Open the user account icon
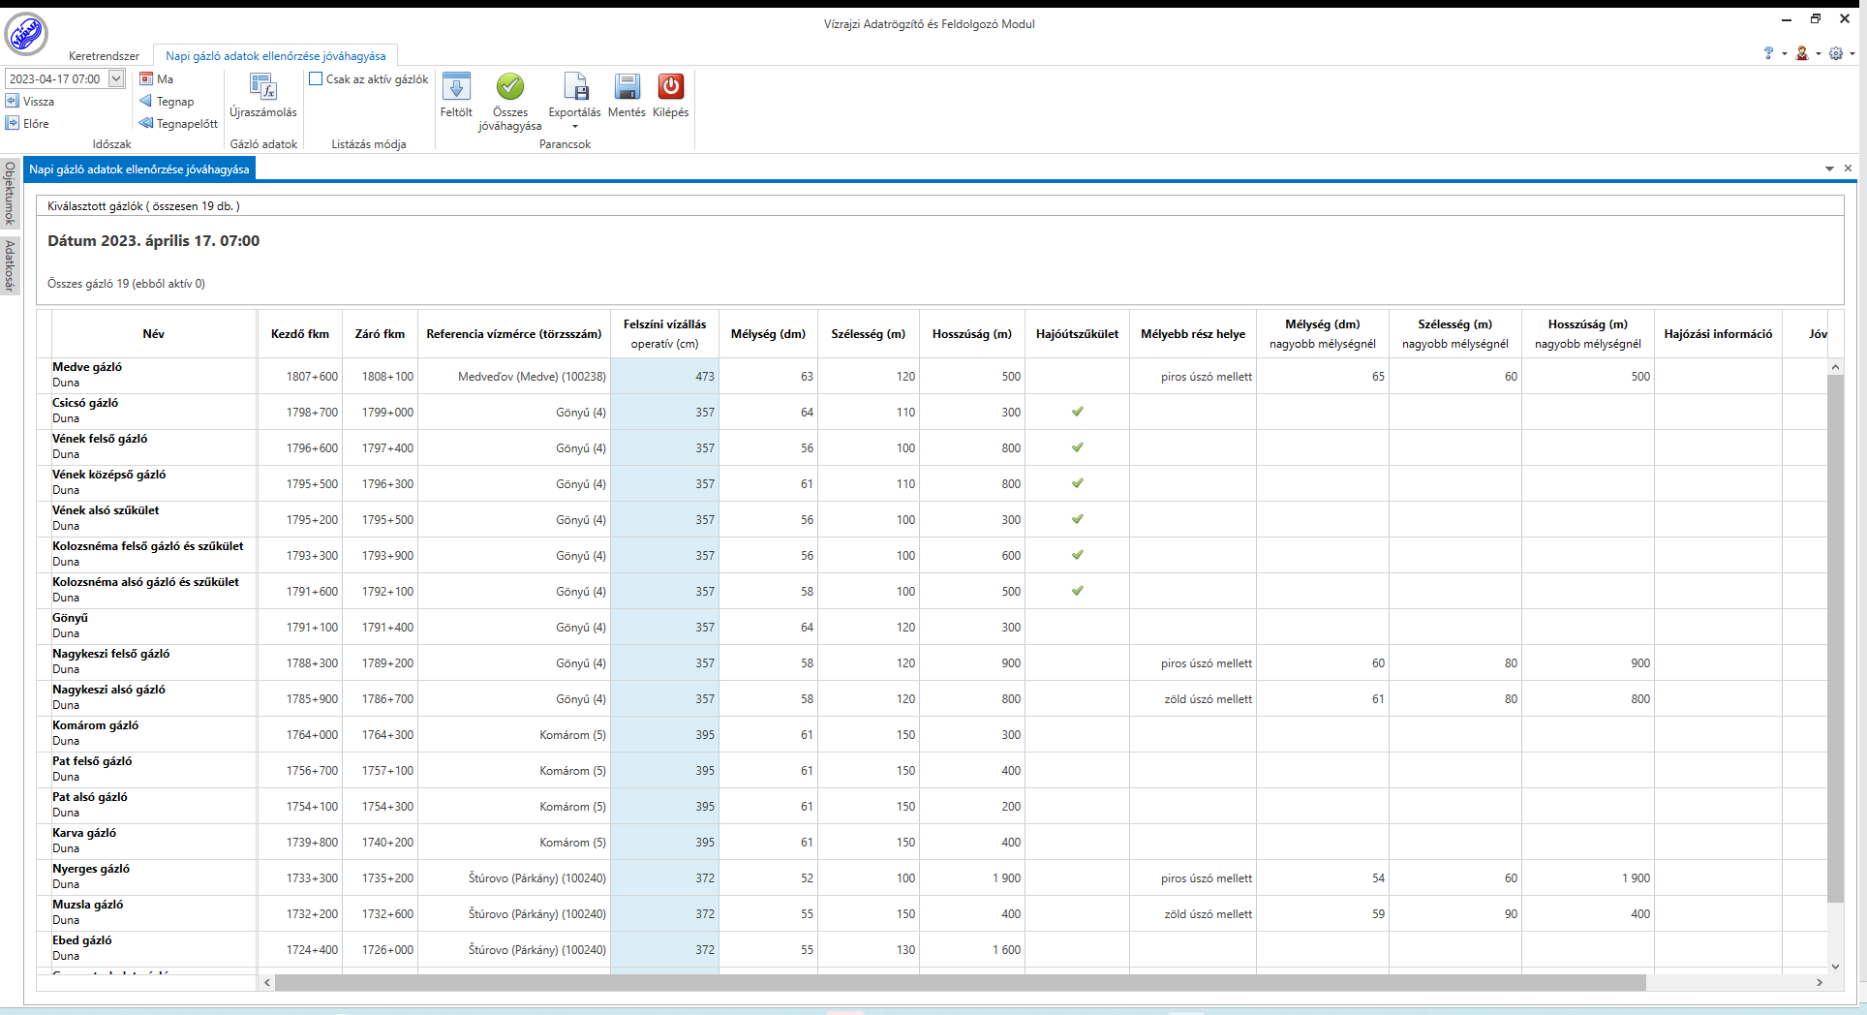 coord(1802,53)
